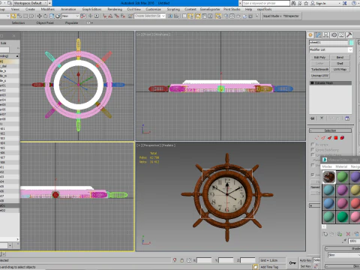The image size is (360, 270).
Task: Click the Auto Key button
Action: tap(306, 260)
